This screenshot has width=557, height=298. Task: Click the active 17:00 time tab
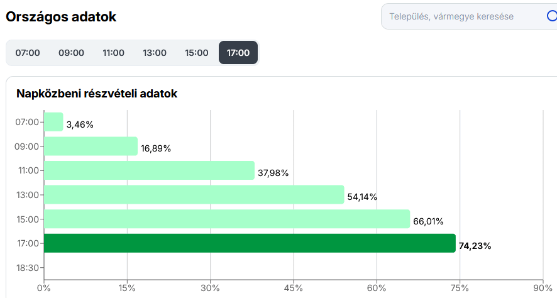pos(238,53)
